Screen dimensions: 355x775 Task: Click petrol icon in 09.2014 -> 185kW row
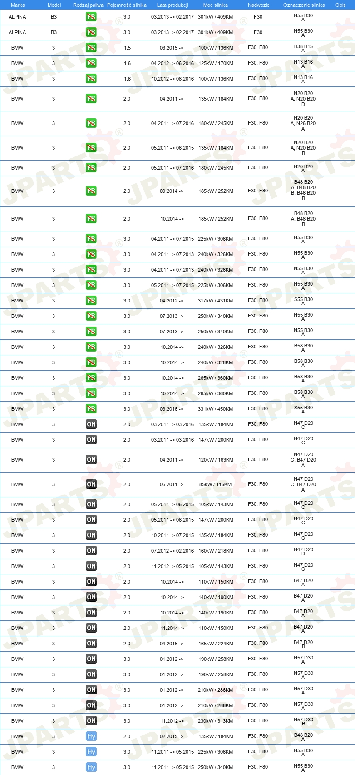click(91, 191)
